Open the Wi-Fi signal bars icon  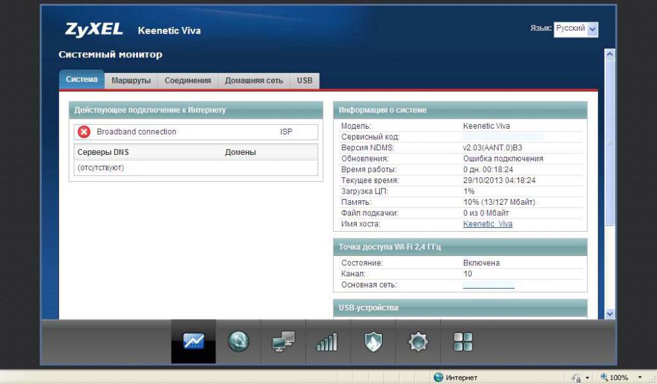(x=327, y=342)
